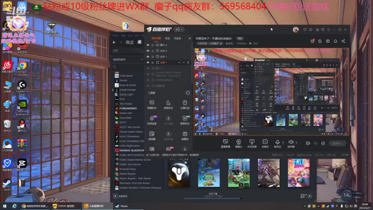Open the Steam 商店 store tab
This screenshot has height=210, width=373.
(x=130, y=42)
